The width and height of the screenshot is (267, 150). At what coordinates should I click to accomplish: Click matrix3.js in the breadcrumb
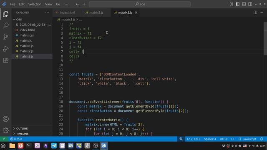pos(68,20)
